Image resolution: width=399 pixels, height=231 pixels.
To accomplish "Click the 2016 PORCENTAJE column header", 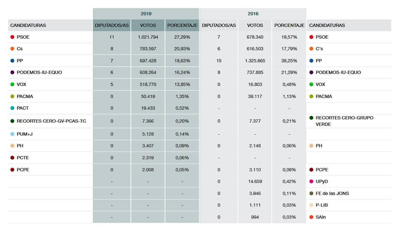I will [289, 25].
